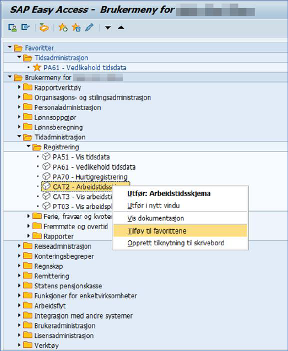Select PA51 - Vis tidsdata transaction

81,157
